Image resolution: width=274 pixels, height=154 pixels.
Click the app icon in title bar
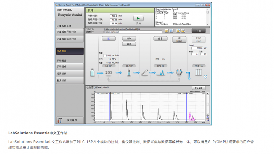click(57, 5)
